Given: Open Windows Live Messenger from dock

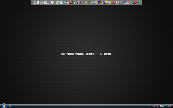Looking at the screenshot, I should (96, 3).
